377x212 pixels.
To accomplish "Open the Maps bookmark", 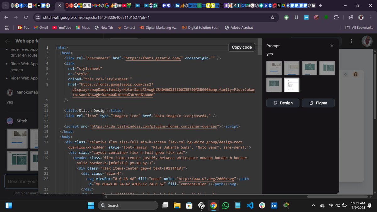I will click(x=83, y=28).
